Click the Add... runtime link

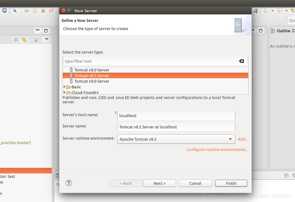pyautogui.click(x=243, y=139)
